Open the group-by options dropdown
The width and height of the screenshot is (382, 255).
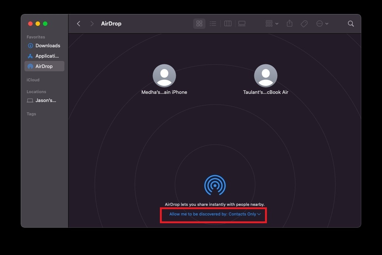[272, 24]
